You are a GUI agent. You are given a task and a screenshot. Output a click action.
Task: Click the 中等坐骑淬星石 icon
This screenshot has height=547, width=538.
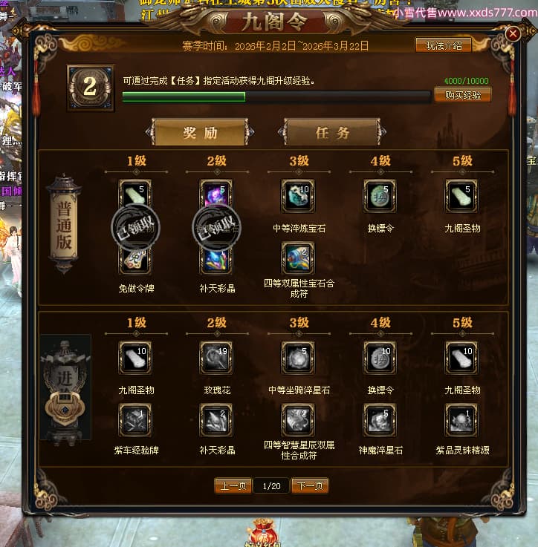pyautogui.click(x=298, y=358)
